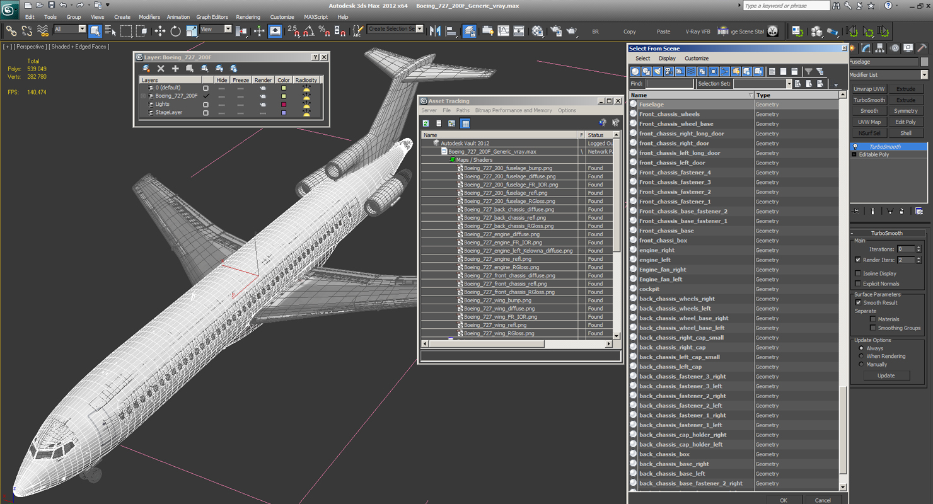The height and width of the screenshot is (504, 933).
Task: Click OK in Select From Scene
Action: [x=783, y=500]
